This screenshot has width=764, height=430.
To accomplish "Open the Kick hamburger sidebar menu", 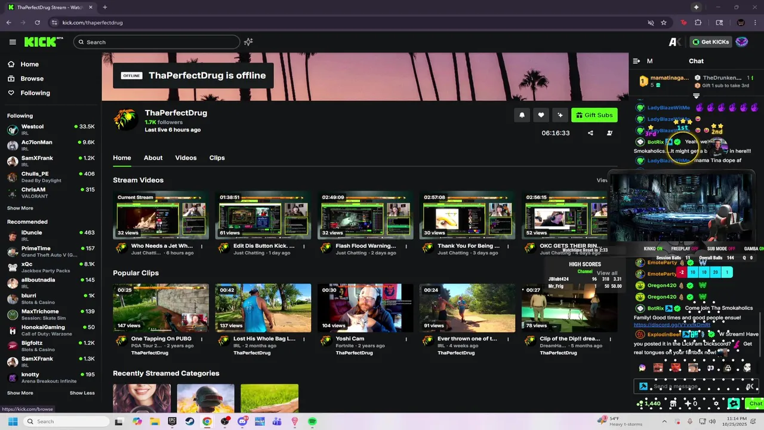I will coord(13,42).
